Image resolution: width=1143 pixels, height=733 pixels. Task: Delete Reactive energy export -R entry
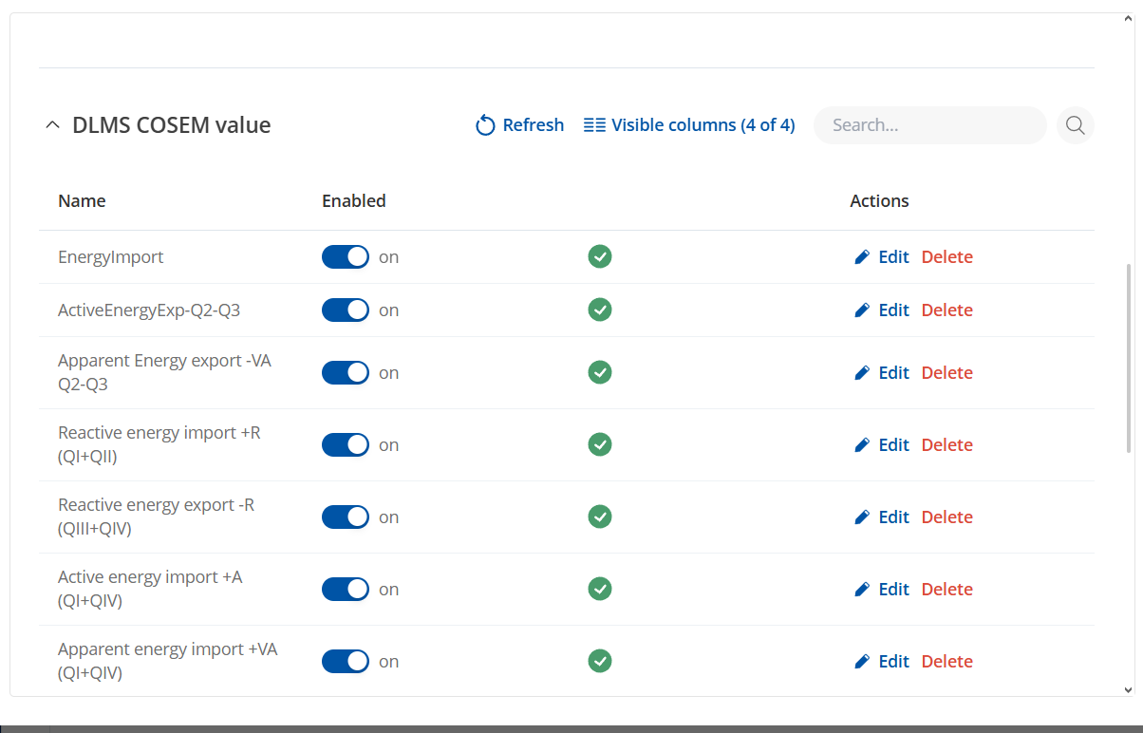click(x=947, y=517)
